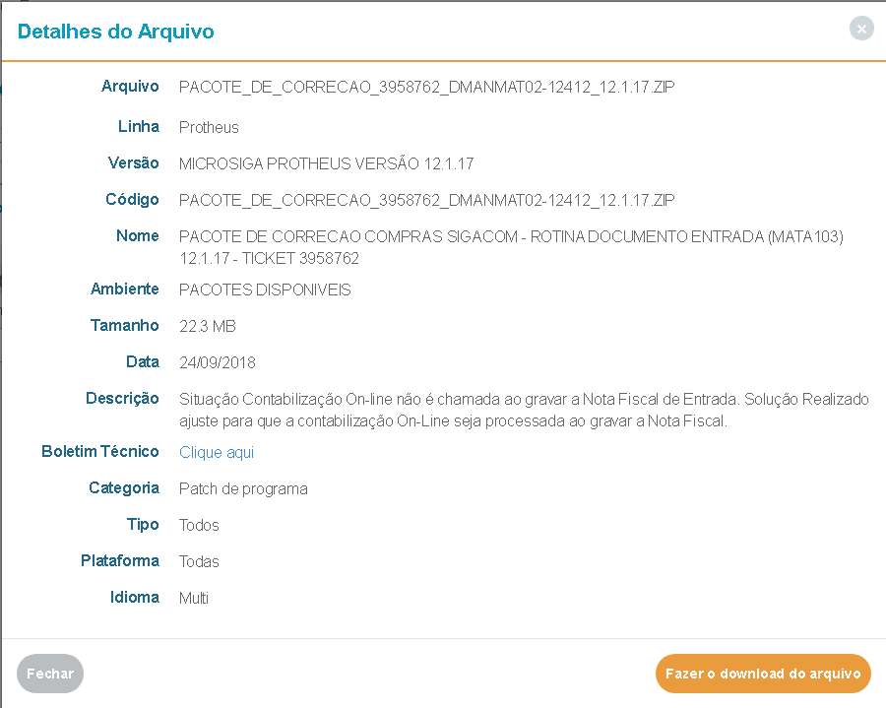Click the 'Descrição' field label
Viewport: 886px width, 708px height.
click(x=122, y=399)
